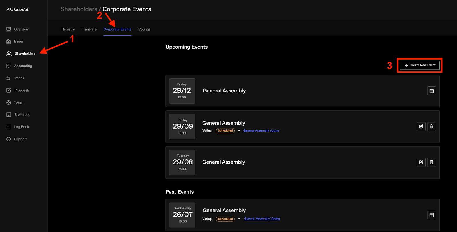Screen dimensions: 457x232
Task: Open the Log Book page
Action: pos(21,127)
